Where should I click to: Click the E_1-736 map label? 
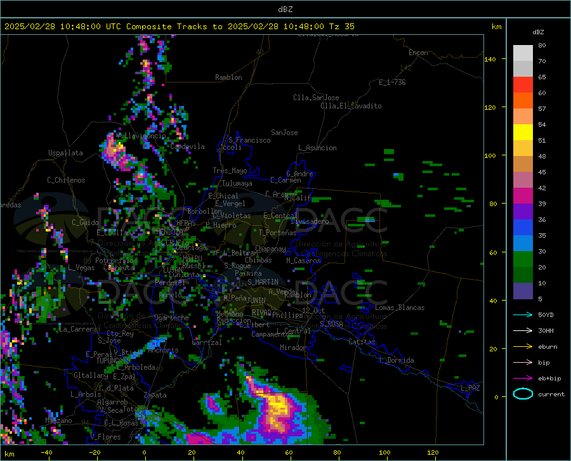[392, 82]
